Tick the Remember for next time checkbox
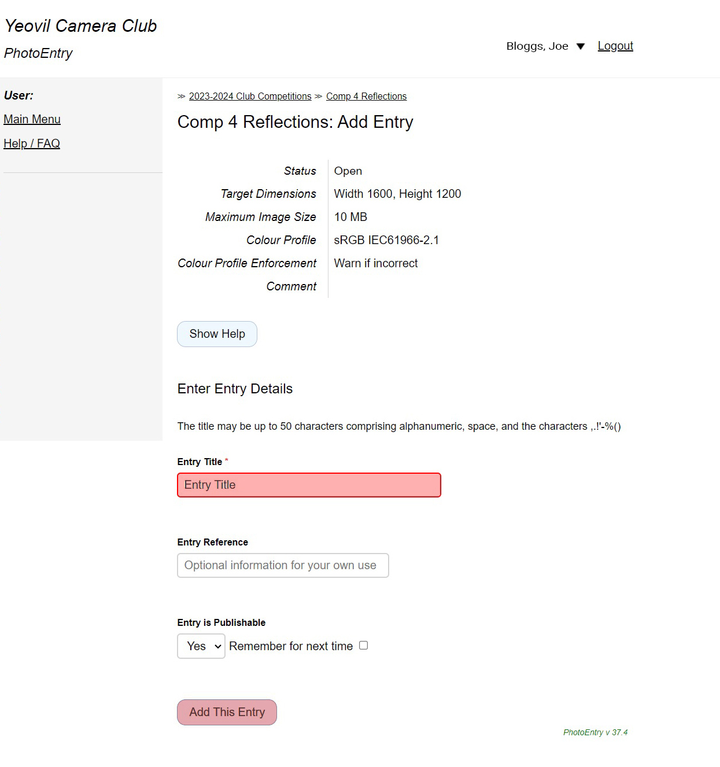720x767 pixels. pyautogui.click(x=363, y=646)
